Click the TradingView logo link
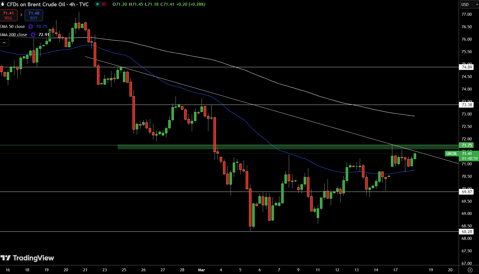This screenshot has width=479, height=274. (27, 258)
